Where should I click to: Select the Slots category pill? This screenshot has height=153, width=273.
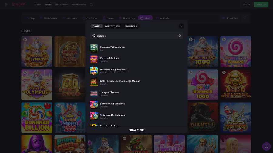point(145,18)
